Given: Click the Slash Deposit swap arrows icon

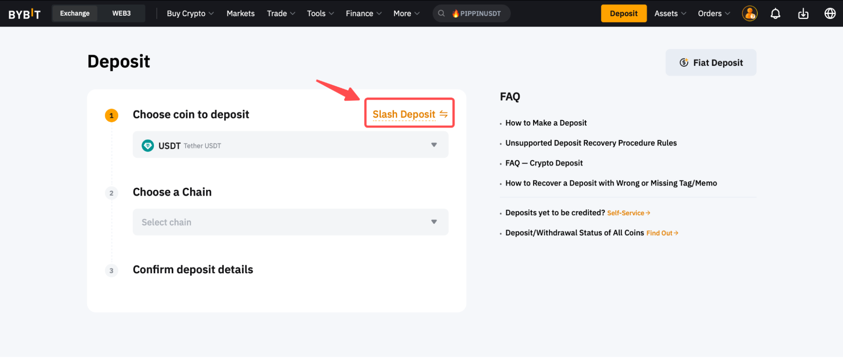Looking at the screenshot, I should [x=443, y=114].
